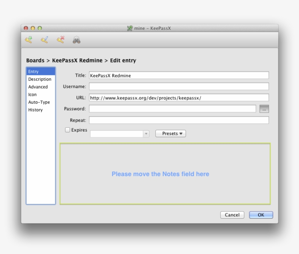Go to the Icon section
Viewport: 299px width, 254px height.
41,95
